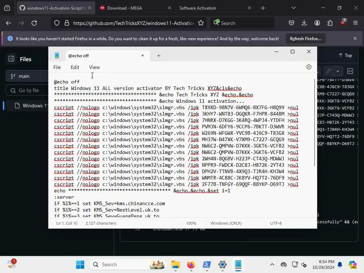This screenshot has height=273, width=364.
Task: Open File Explorer from taskbar
Action: click(176, 264)
